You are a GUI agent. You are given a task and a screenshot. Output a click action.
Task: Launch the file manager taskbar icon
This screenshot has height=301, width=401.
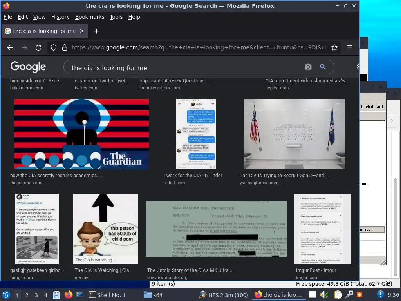coord(56,295)
